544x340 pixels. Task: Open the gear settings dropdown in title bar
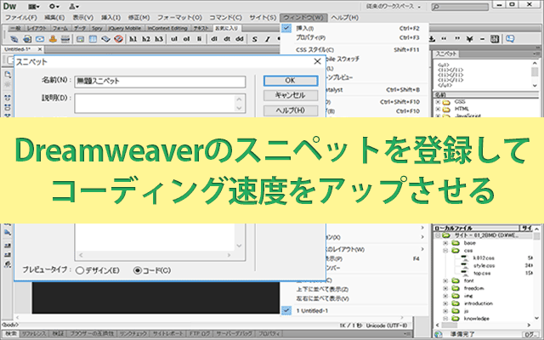[x=54, y=6]
